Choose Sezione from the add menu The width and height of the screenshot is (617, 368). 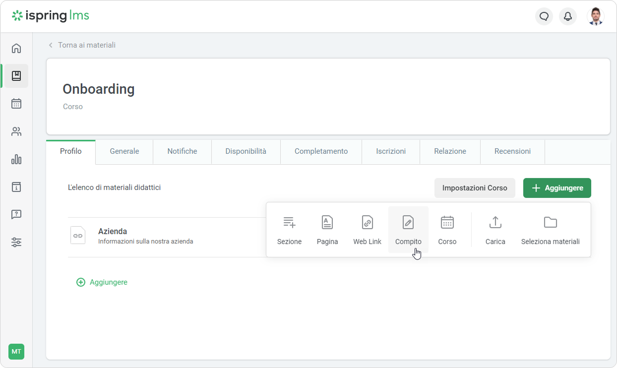pyautogui.click(x=289, y=230)
